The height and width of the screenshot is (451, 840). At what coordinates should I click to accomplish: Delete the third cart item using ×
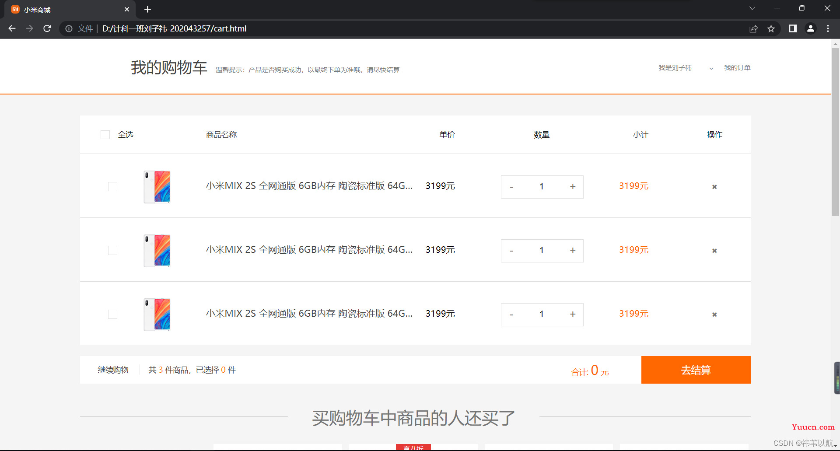pyautogui.click(x=714, y=315)
